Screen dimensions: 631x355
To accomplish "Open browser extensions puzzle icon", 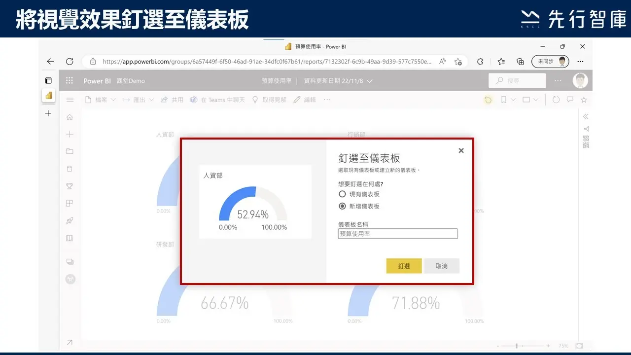I will click(x=480, y=62).
